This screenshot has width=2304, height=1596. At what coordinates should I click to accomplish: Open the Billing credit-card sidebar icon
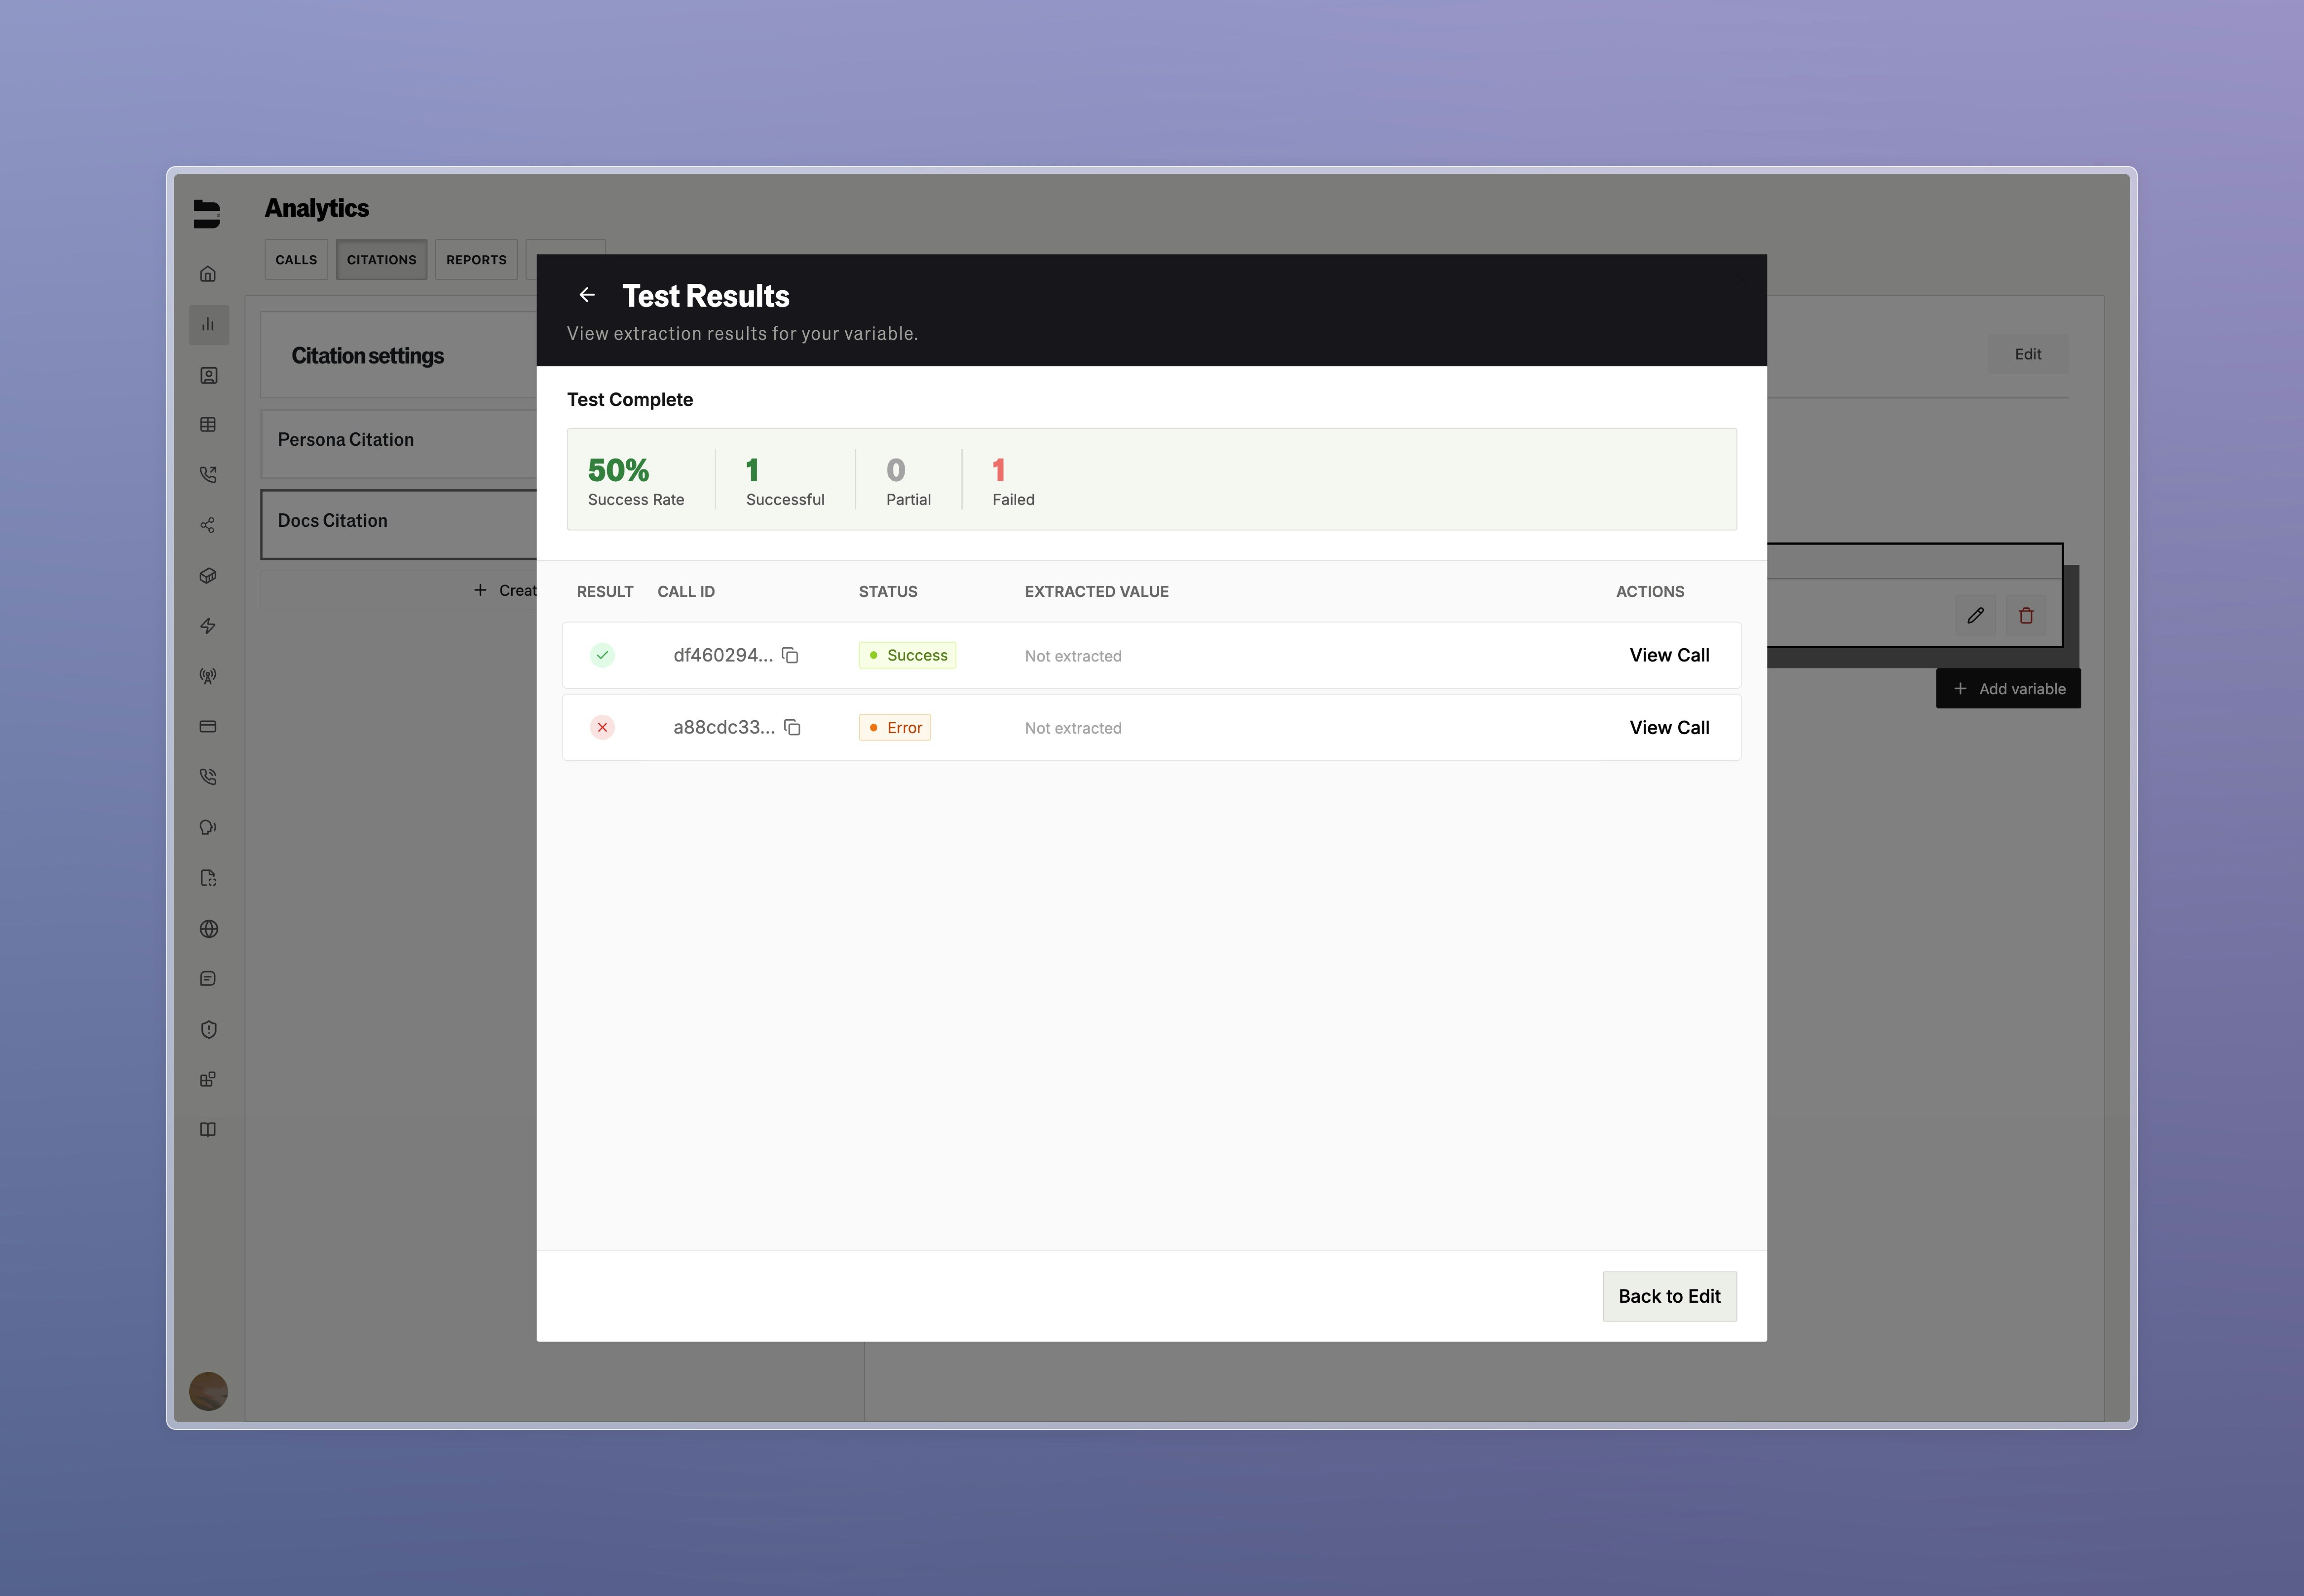[x=208, y=726]
